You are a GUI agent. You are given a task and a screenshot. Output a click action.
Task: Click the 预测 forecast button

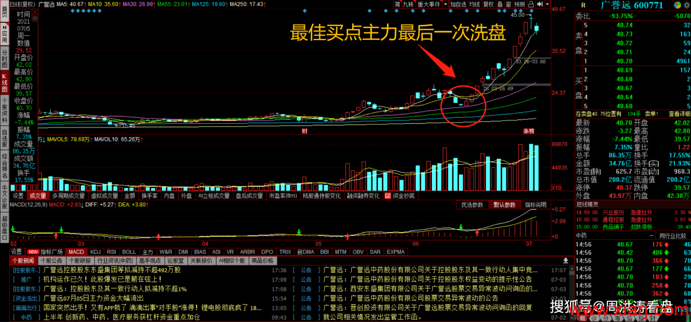[519, 4]
